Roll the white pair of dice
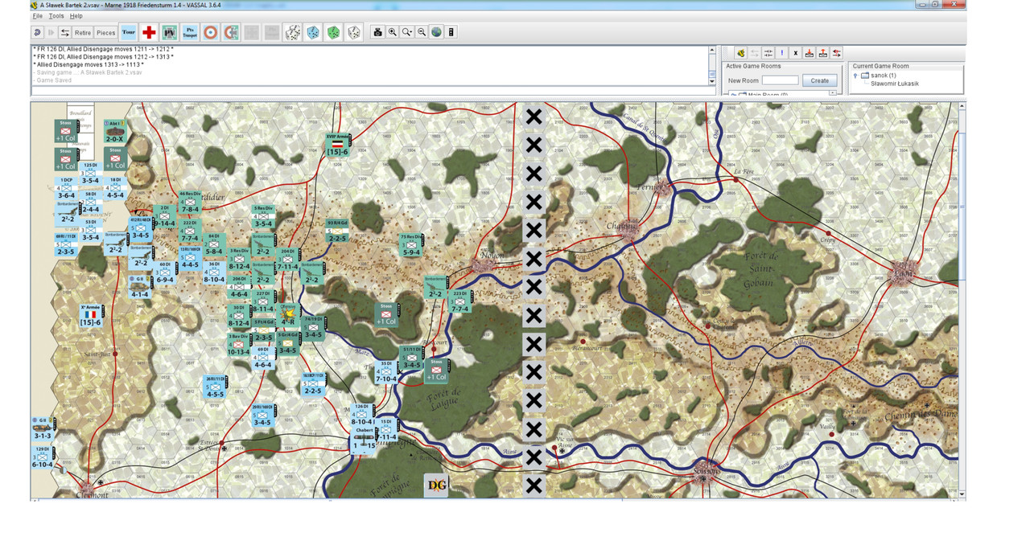 [x=292, y=32]
